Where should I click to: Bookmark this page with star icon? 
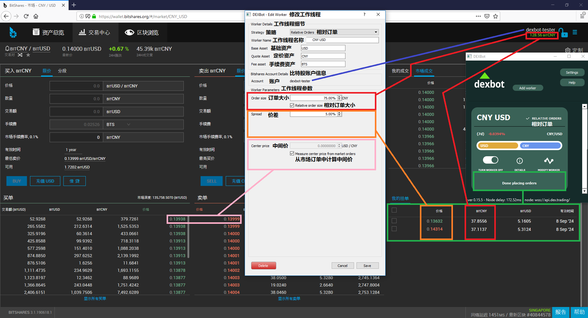(496, 16)
